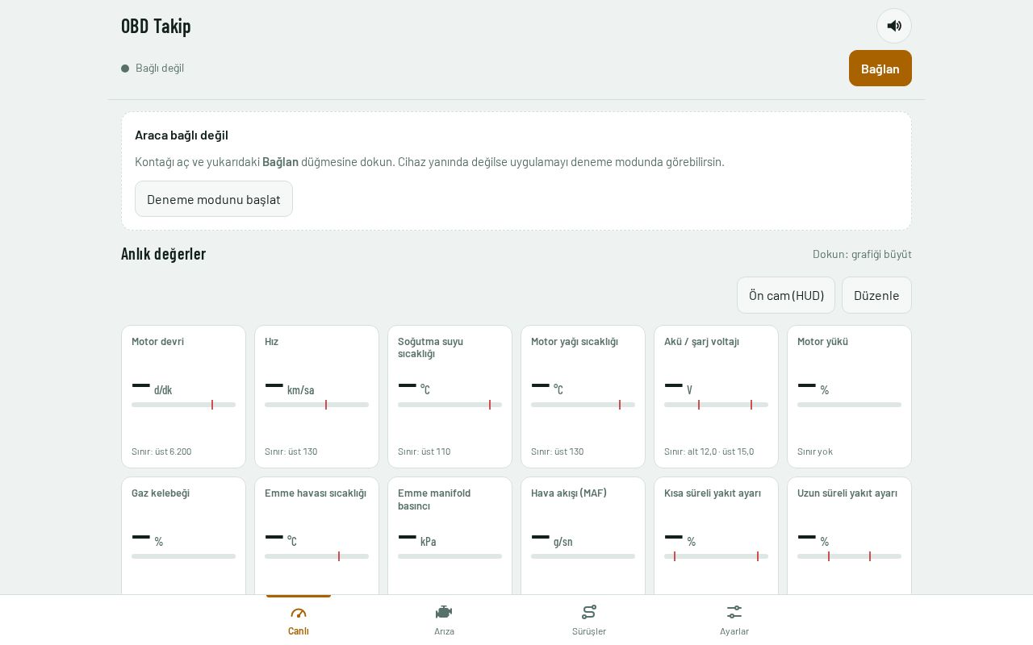Open Ön cam (HUD) view
Screen dimensions: 1033x645
tap(786, 295)
